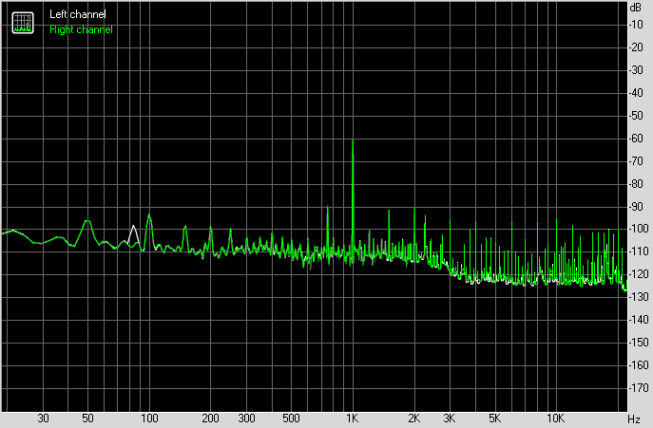Screen dimensions: 653x428
Task: Click the -170 dB scale label
Action: pos(638,387)
